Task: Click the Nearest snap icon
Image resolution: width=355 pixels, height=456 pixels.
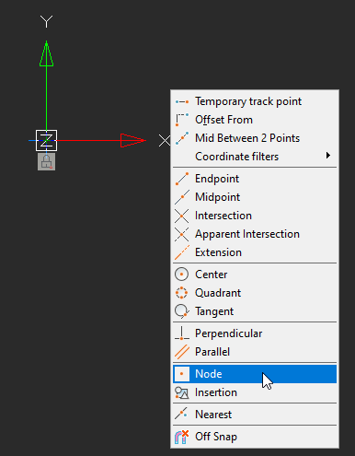Action: pos(182,415)
